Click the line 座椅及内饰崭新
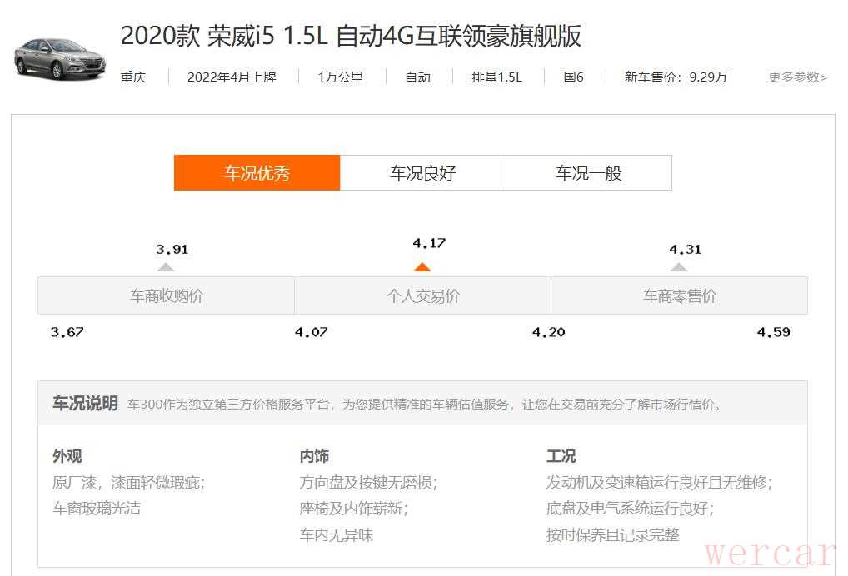Viewport: 848px width, 576px height. 354,508
